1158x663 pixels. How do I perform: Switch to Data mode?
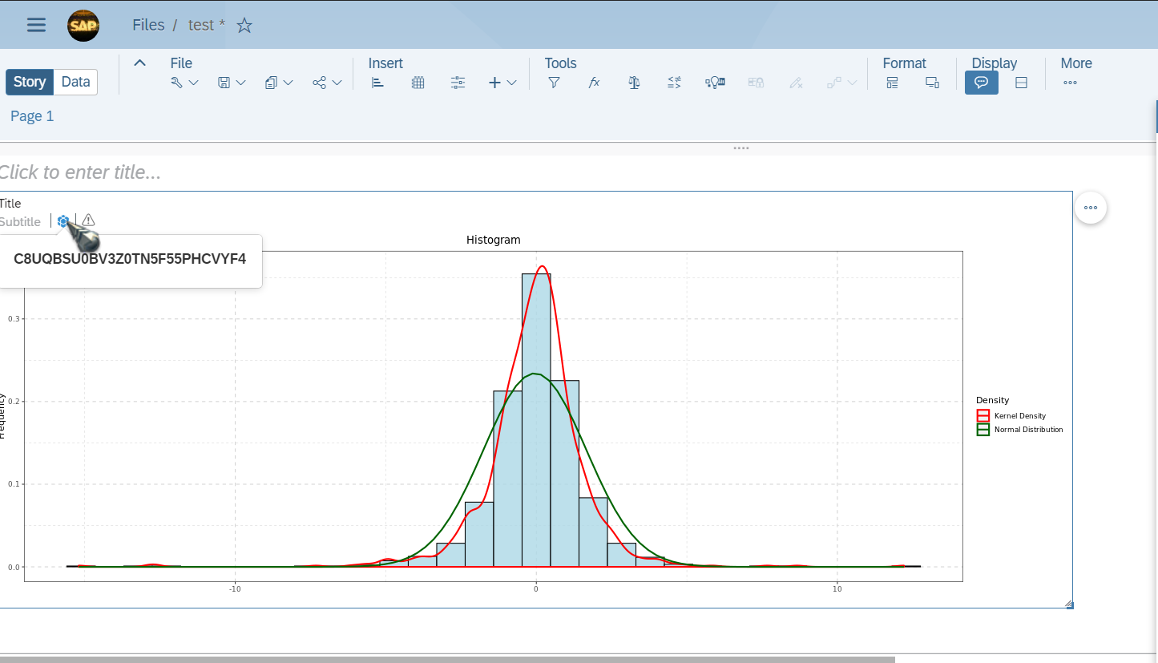pos(76,82)
